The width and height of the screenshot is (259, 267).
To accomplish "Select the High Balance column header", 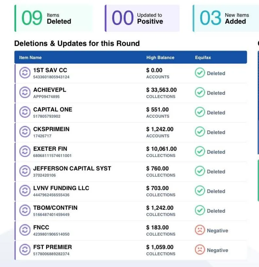I will (160, 58).
